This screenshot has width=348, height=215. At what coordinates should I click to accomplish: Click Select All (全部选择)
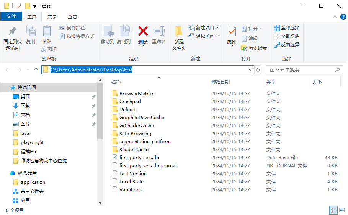286,28
